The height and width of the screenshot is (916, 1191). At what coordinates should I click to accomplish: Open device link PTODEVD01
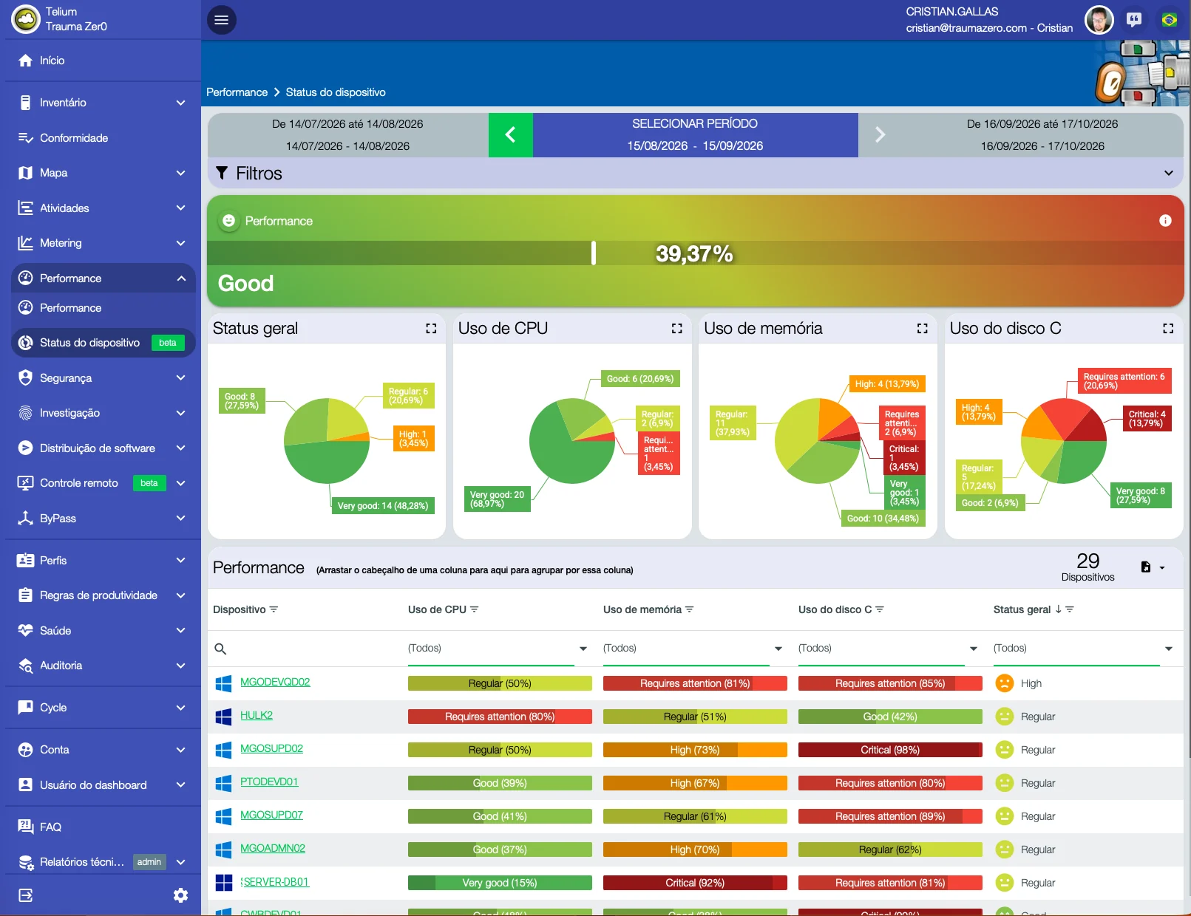tap(269, 782)
